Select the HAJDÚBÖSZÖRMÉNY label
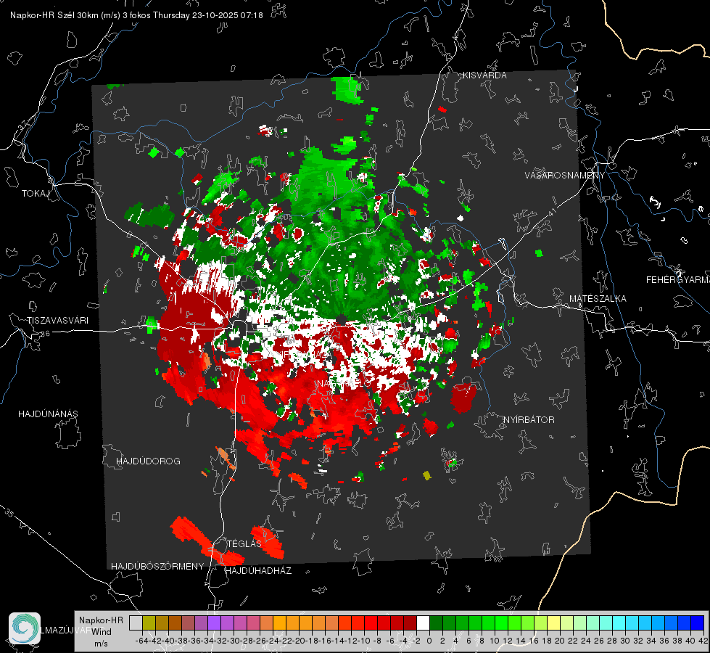Viewport: 710px width, 653px height. tap(157, 567)
